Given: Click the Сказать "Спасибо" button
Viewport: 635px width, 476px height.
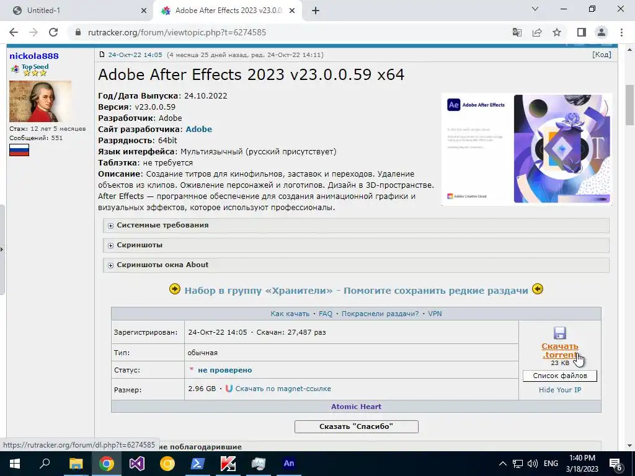Looking at the screenshot, I should pyautogui.click(x=357, y=426).
